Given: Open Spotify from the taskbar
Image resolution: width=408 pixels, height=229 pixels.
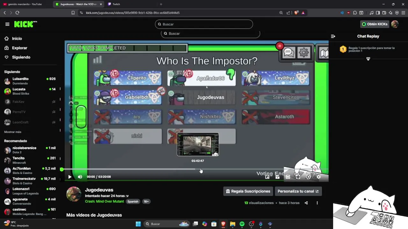Looking at the screenshot, I should tap(242, 224).
